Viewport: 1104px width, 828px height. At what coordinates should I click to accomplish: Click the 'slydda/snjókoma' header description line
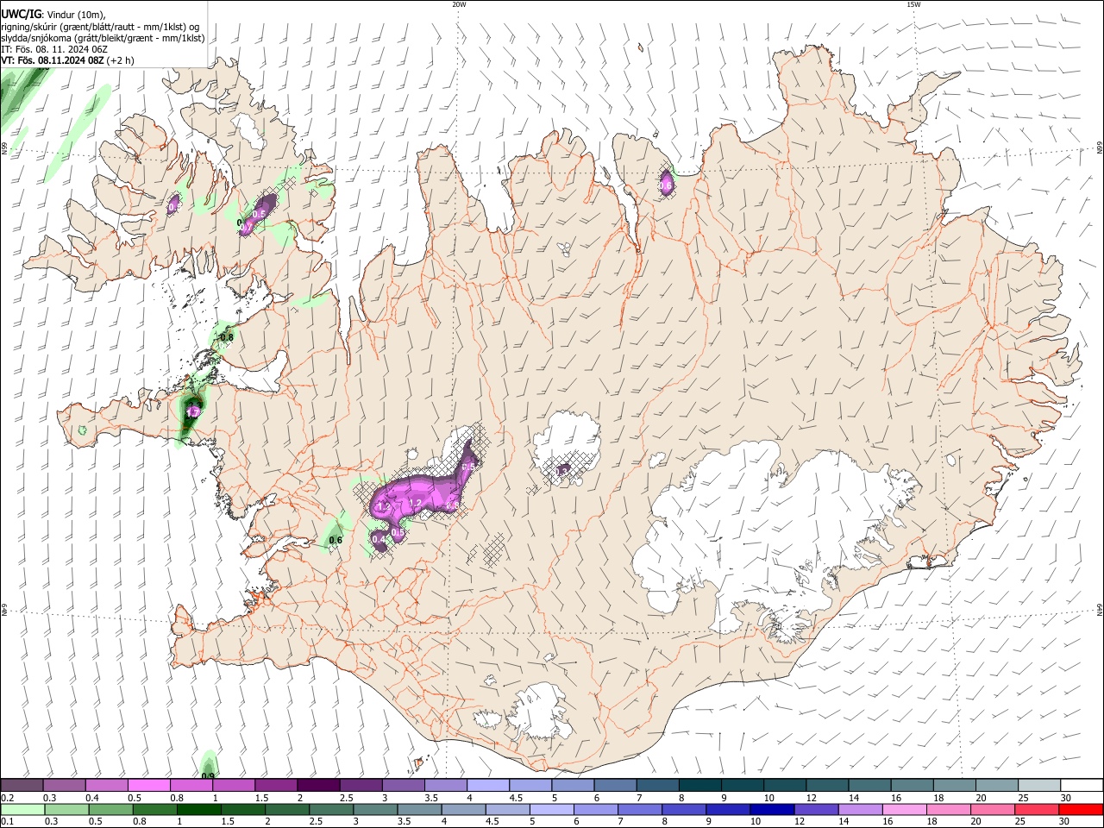tap(103, 38)
